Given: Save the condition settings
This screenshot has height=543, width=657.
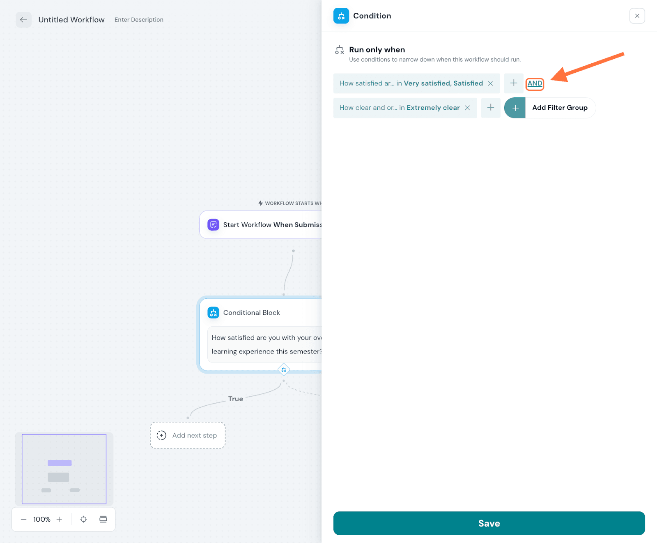Looking at the screenshot, I should [489, 523].
